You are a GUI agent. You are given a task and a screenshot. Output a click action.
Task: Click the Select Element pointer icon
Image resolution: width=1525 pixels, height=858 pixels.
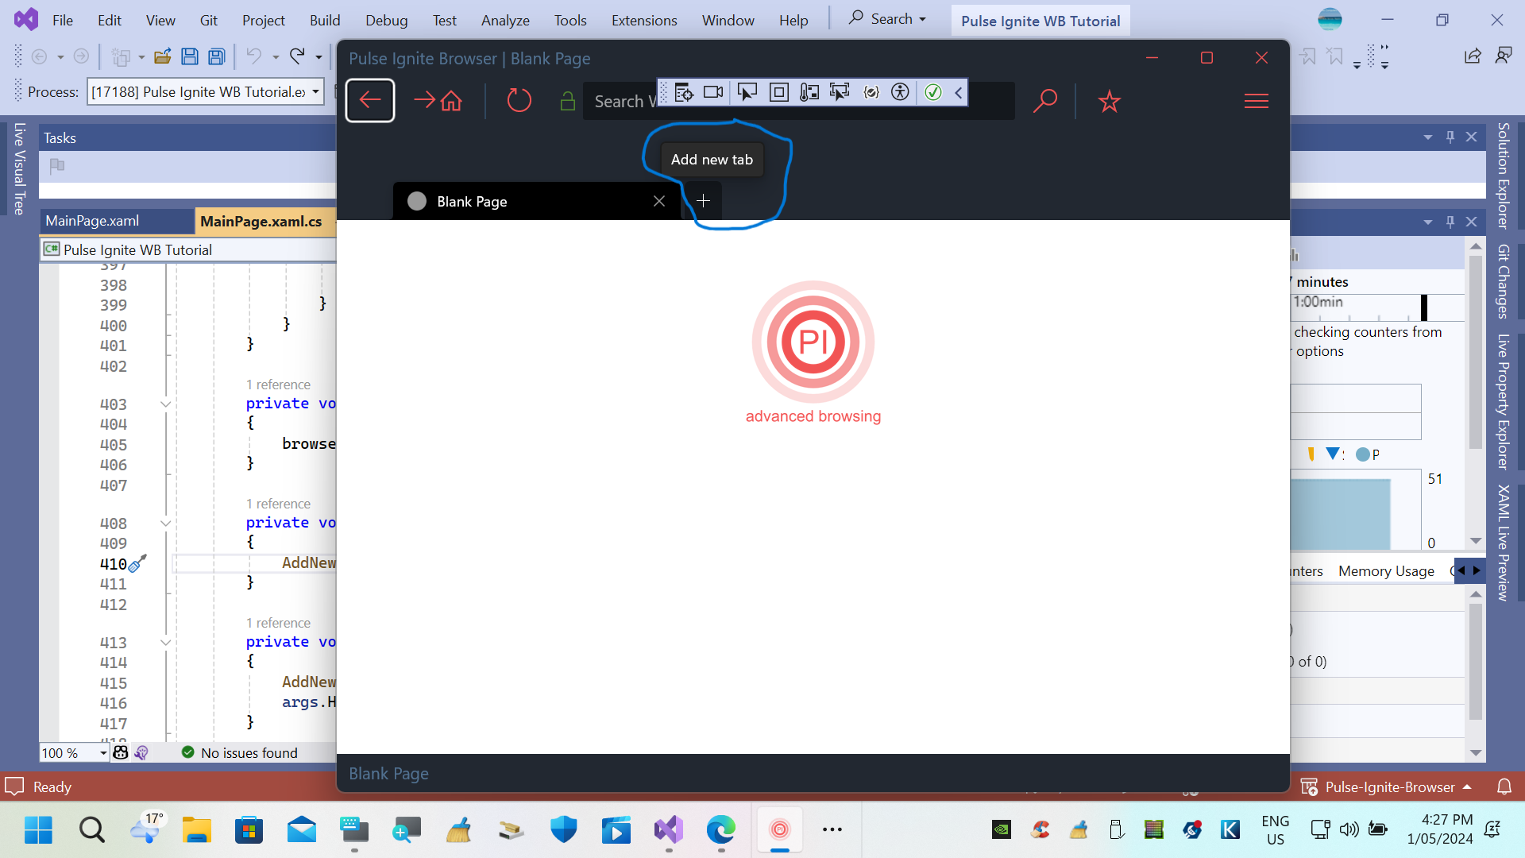[x=747, y=93]
